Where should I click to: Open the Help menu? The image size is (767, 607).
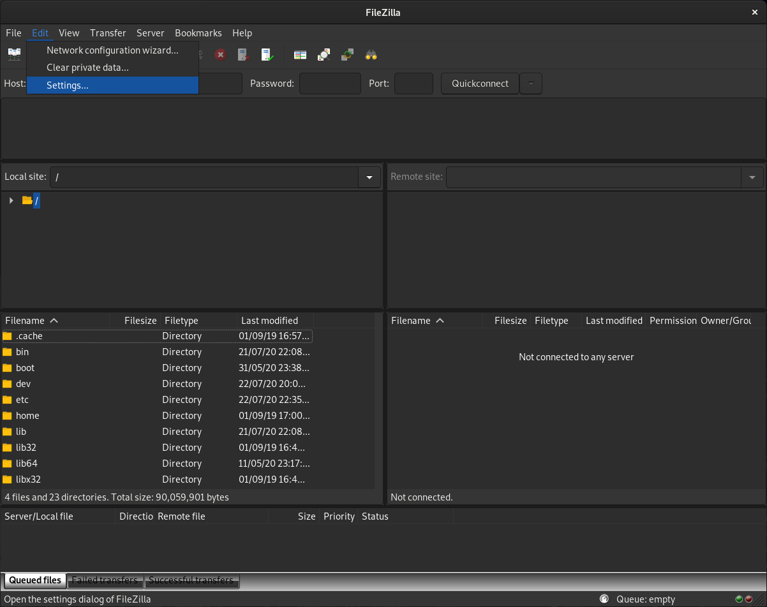tap(242, 33)
